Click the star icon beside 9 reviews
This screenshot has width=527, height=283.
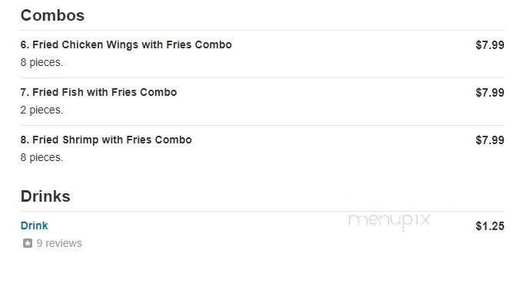click(28, 243)
